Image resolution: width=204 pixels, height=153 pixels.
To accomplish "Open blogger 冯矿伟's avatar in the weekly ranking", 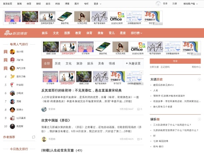I will (x=12, y=60).
